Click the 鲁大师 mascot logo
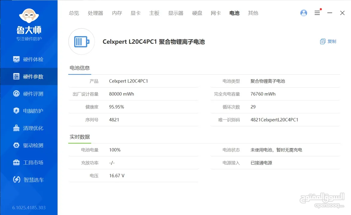The width and height of the screenshot is (351, 215). point(29,16)
